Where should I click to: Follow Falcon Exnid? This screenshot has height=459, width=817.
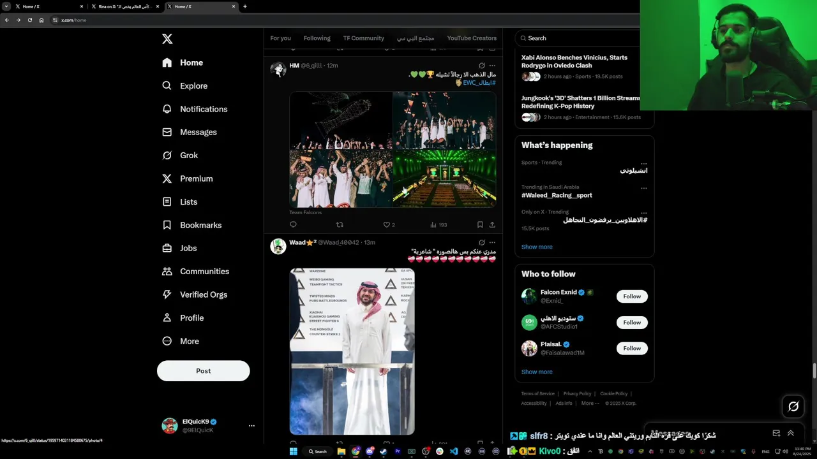click(632, 296)
